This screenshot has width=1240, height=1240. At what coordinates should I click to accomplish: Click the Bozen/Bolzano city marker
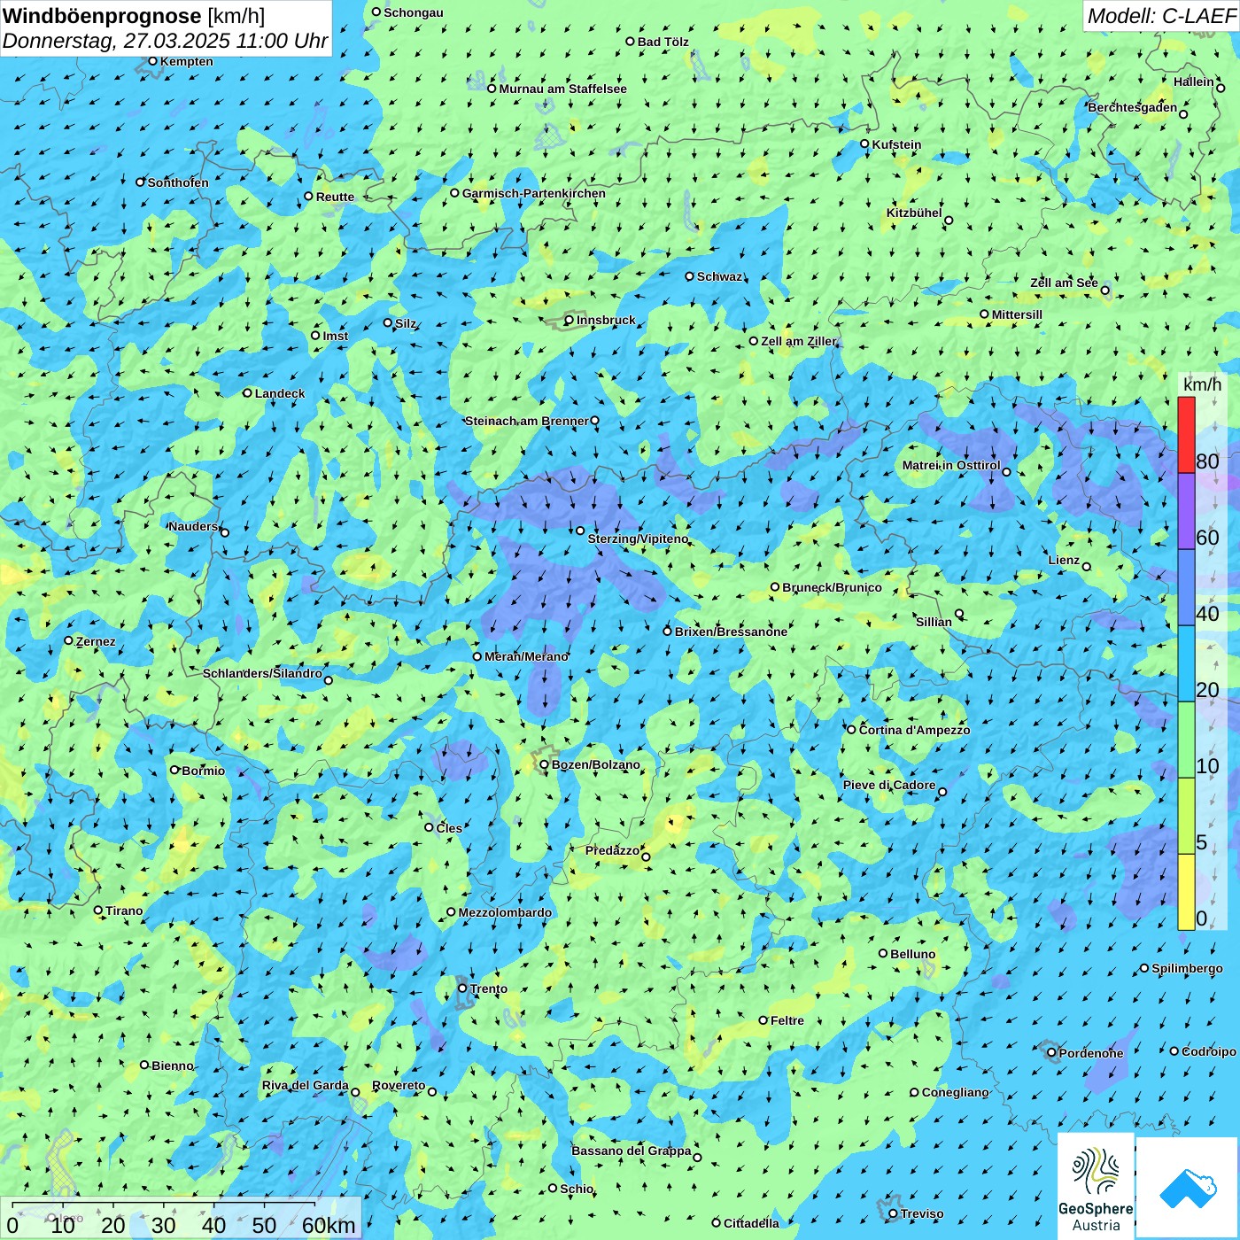pos(545,764)
